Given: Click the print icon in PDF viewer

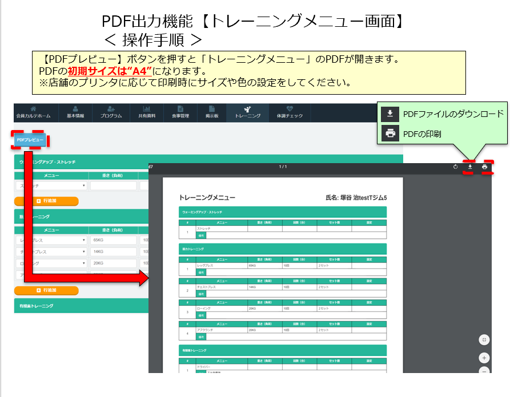Looking at the screenshot, I should click(484, 167).
